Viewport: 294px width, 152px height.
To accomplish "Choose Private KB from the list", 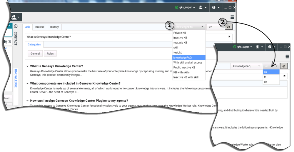I will point(189,33).
